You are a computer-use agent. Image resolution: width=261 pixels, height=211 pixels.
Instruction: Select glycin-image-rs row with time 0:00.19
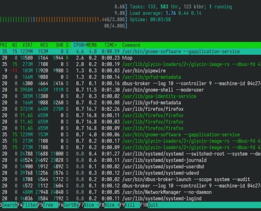(x=130, y=64)
